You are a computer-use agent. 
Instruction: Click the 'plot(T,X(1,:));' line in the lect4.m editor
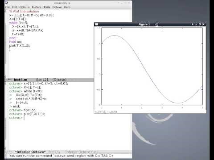tap(20, 45)
